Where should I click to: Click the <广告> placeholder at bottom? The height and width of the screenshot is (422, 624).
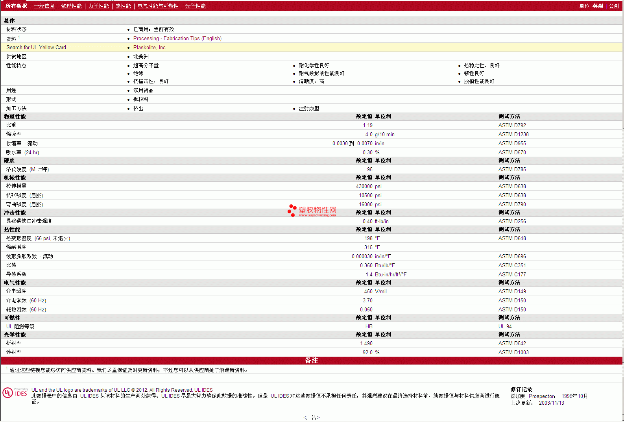(312, 418)
